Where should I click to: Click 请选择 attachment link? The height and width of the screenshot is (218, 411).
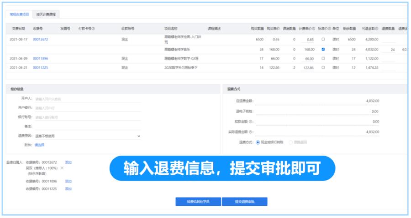(x=40, y=145)
